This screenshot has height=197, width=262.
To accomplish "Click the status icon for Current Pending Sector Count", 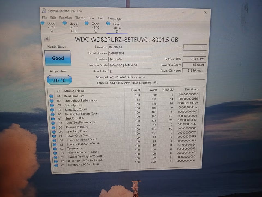I will 56,157.
